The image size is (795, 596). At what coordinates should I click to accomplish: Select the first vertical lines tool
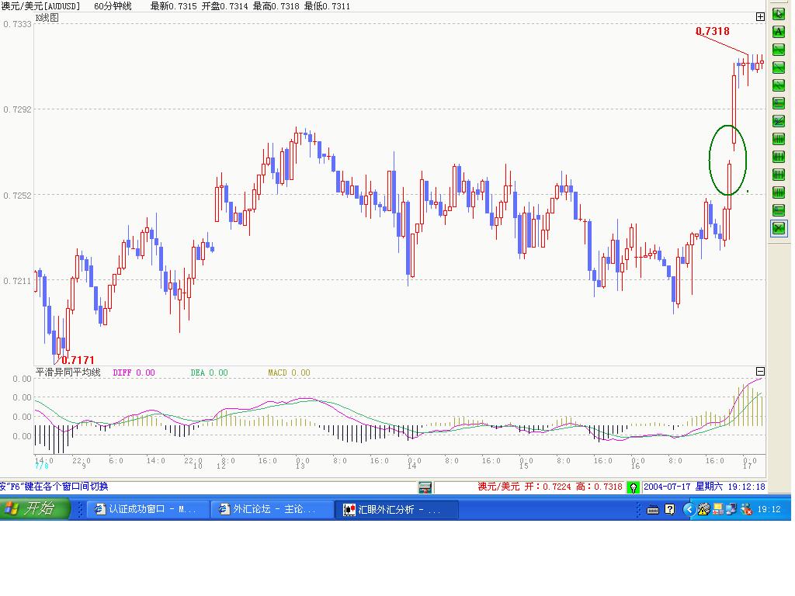[778, 138]
